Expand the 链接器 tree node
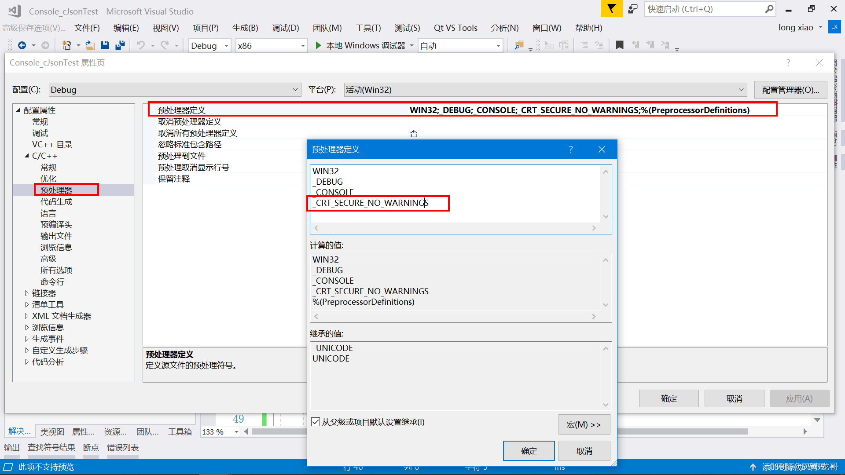 (27, 293)
